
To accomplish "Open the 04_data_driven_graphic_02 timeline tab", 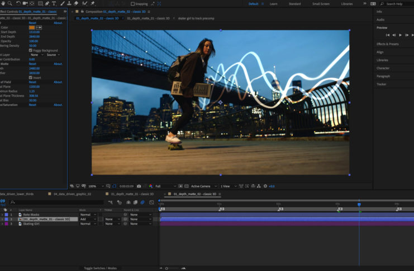I will click(72, 194).
